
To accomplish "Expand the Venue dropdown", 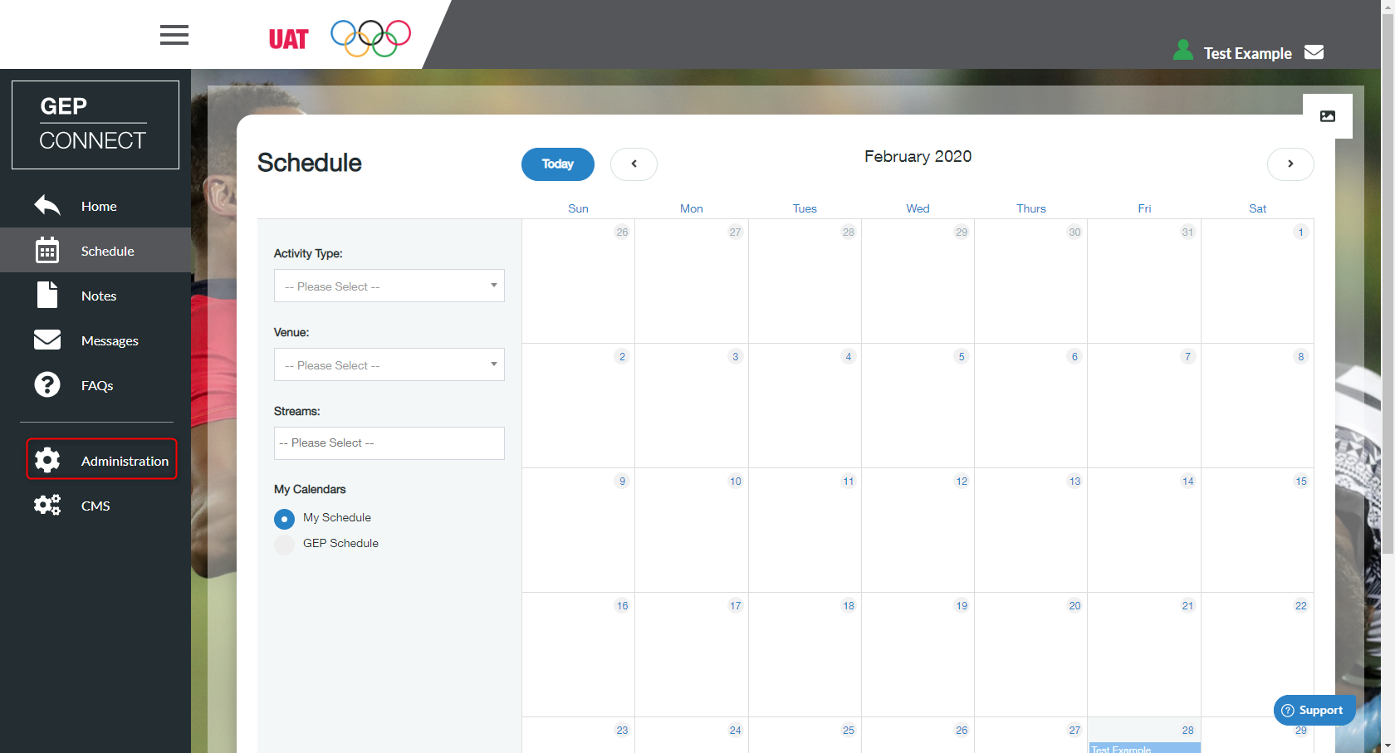I will tap(389, 364).
